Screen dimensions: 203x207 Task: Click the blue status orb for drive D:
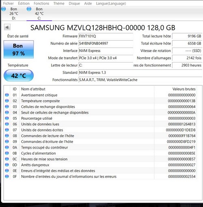[4, 9]
